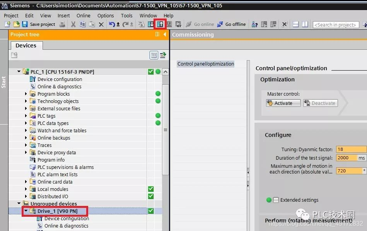Image resolution: width=367 pixels, height=231 pixels.
Task: Toggle Extended settings checkbox
Action: point(276,200)
